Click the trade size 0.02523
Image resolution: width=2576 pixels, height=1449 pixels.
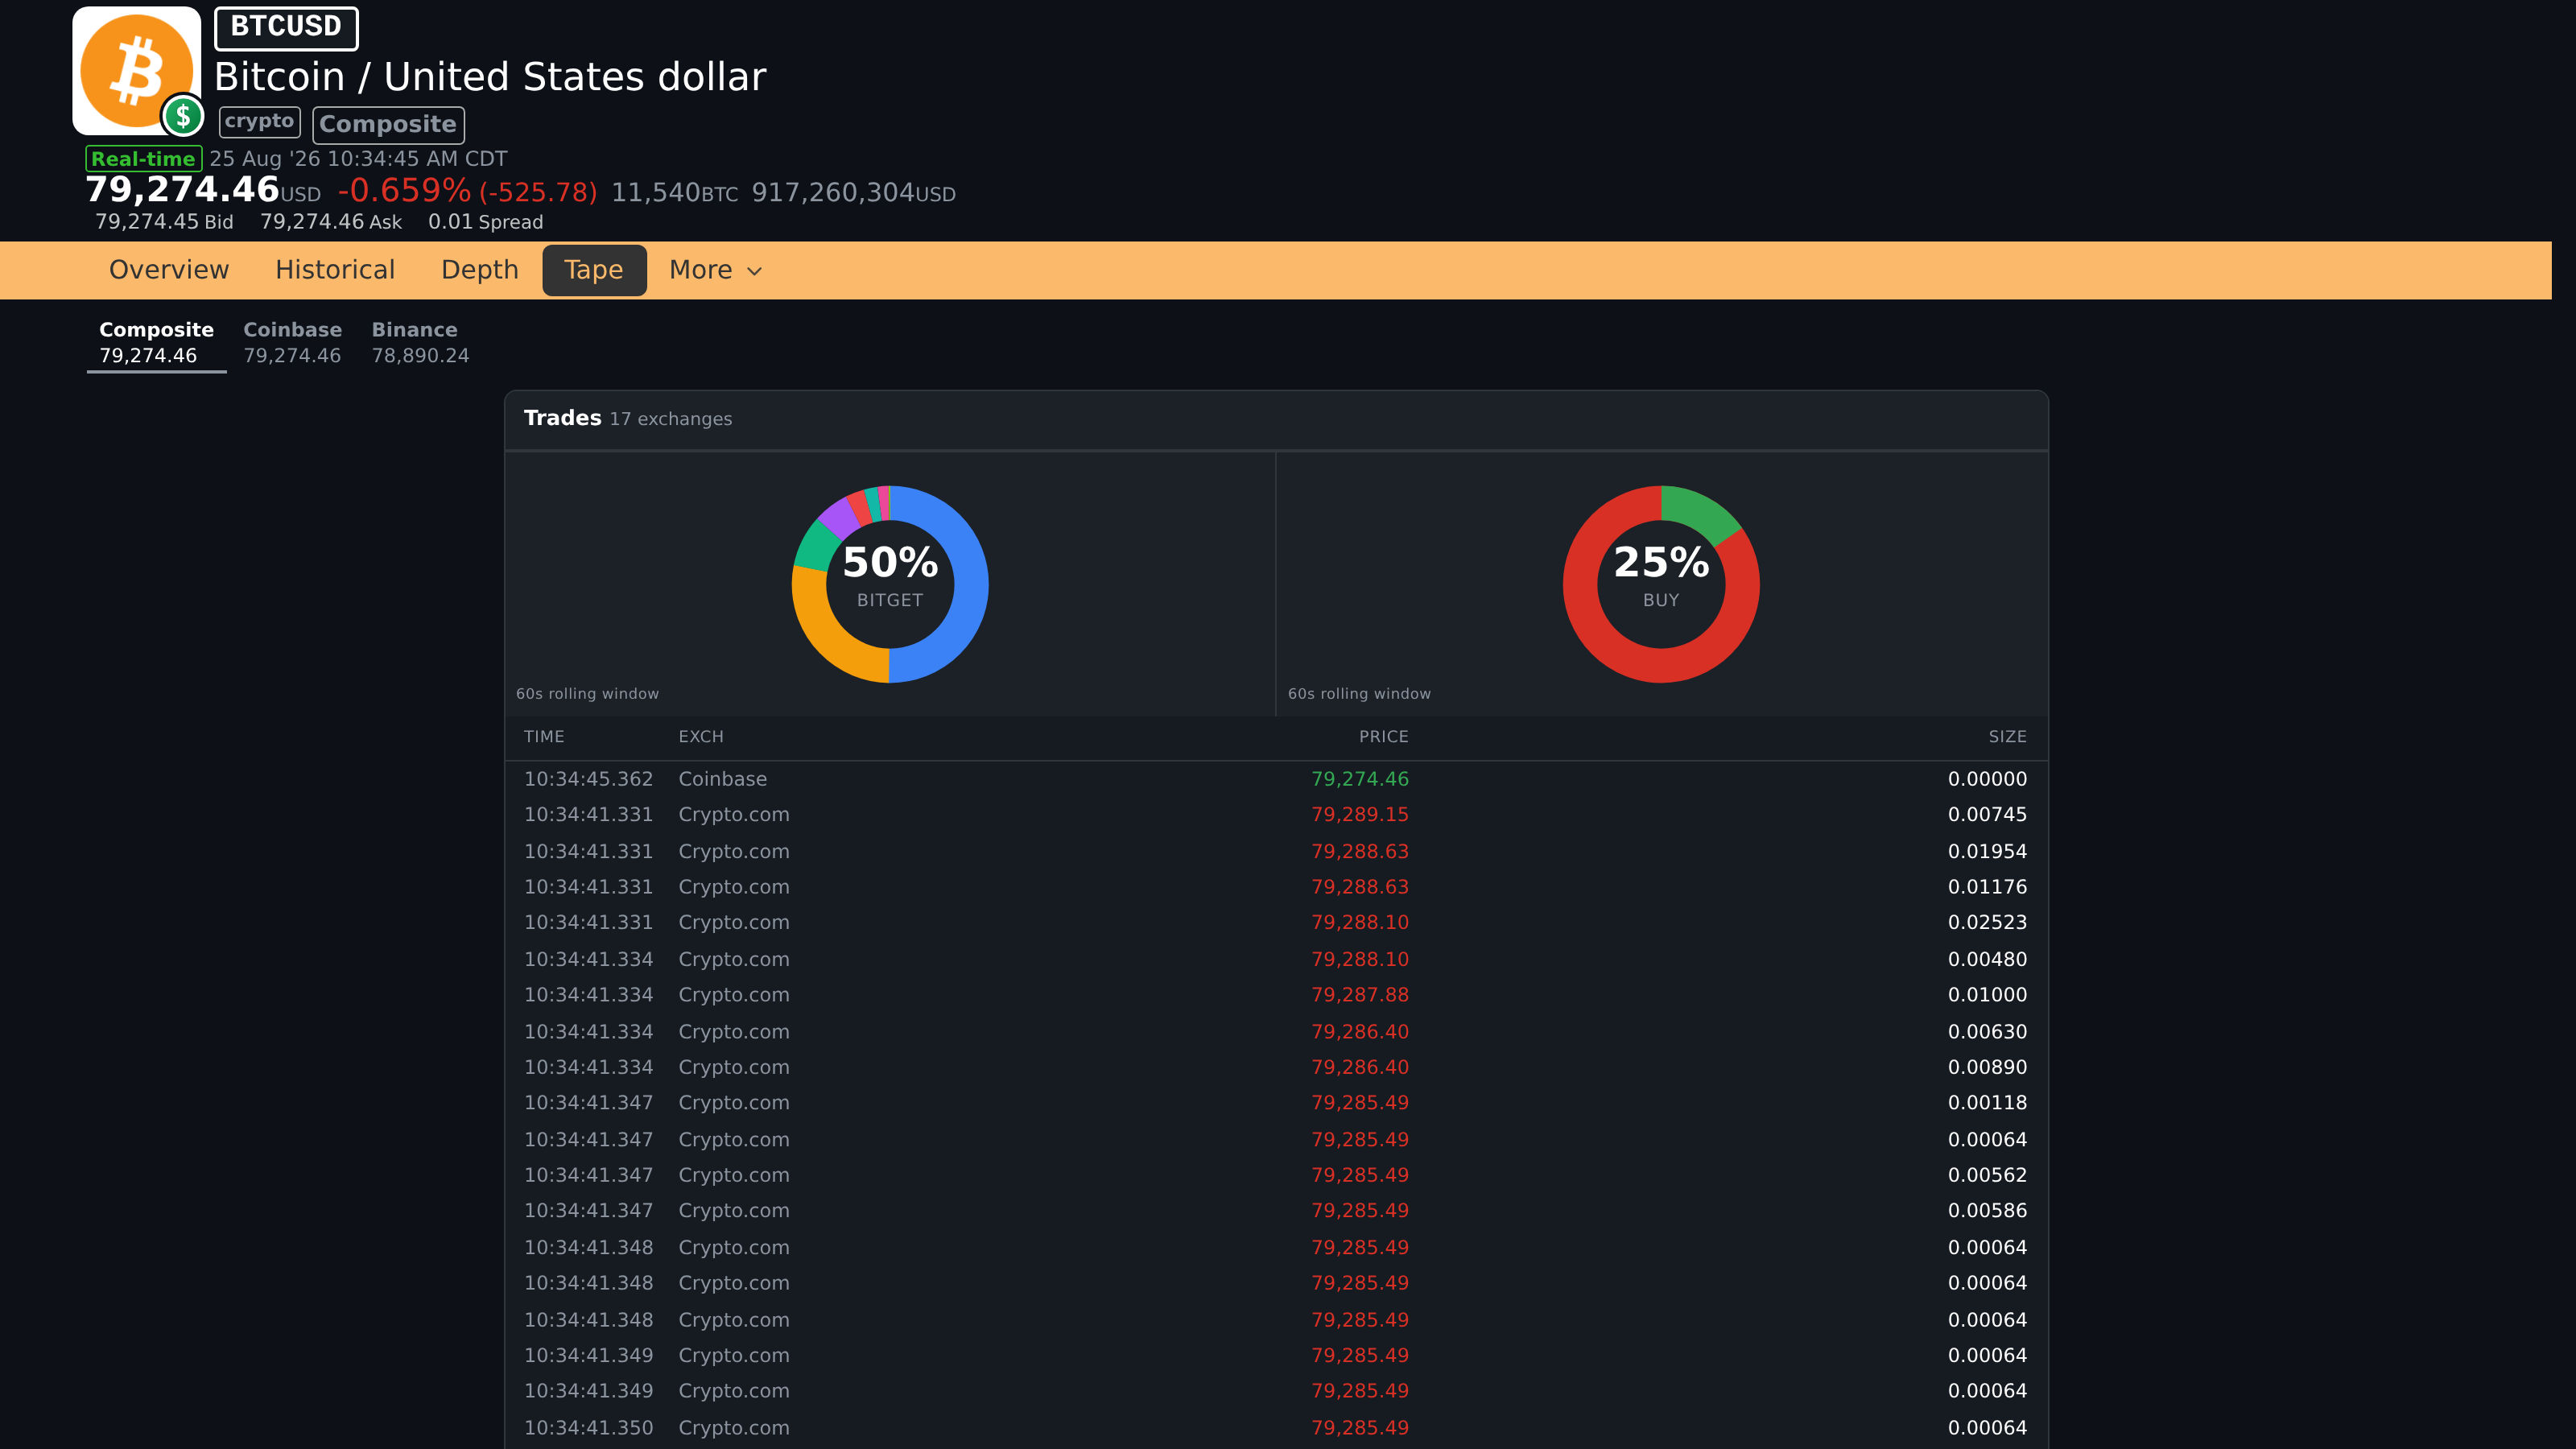click(1987, 923)
